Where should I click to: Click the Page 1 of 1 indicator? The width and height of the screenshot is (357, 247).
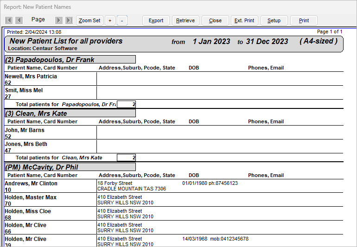pos(330,32)
